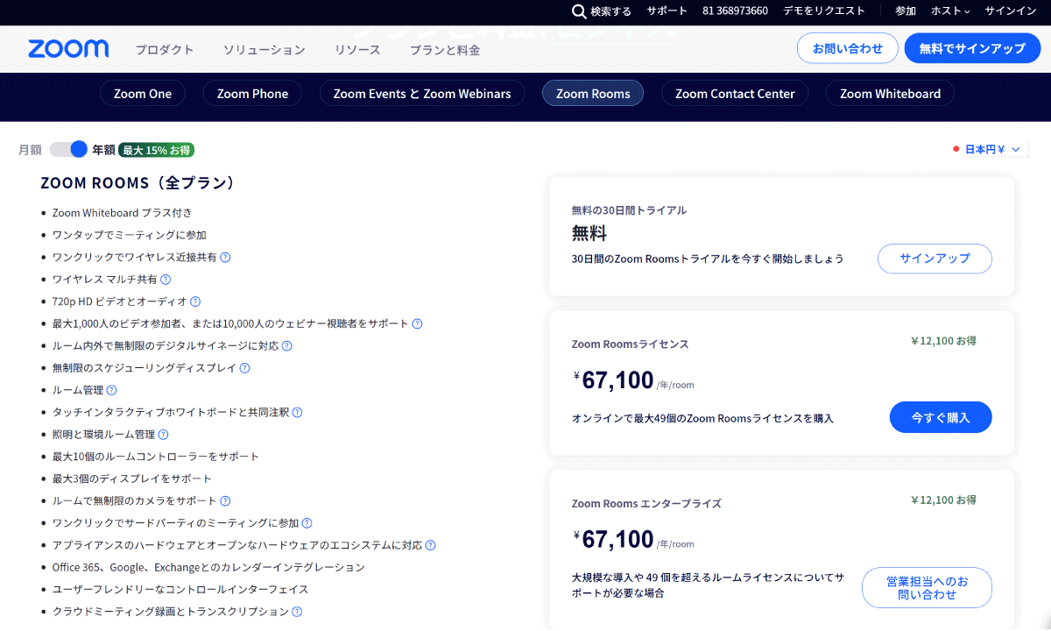Click the 今すぐ購入 button
The height and width of the screenshot is (631, 1051).
click(941, 417)
